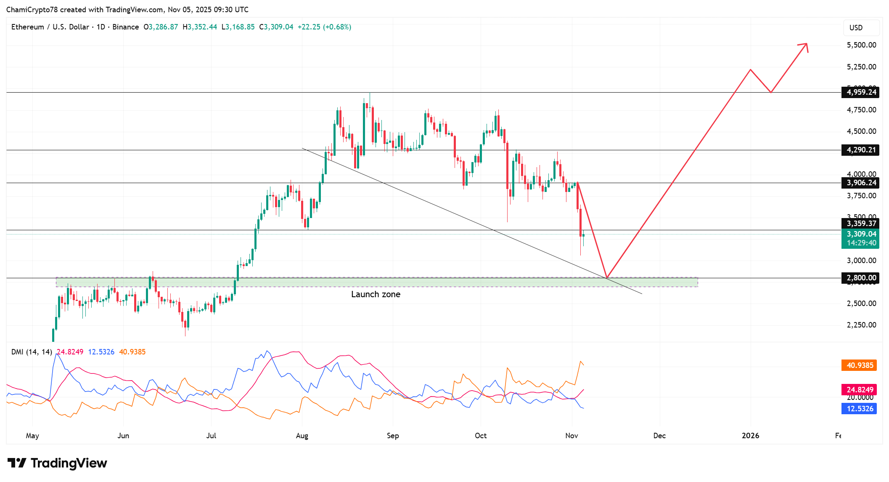Image resolution: width=889 pixels, height=482 pixels.
Task: Select the Binance exchange label in the legend
Action: [x=126, y=27]
